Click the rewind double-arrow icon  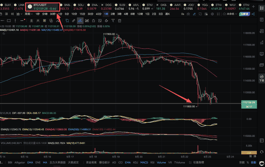[x=12, y=14]
